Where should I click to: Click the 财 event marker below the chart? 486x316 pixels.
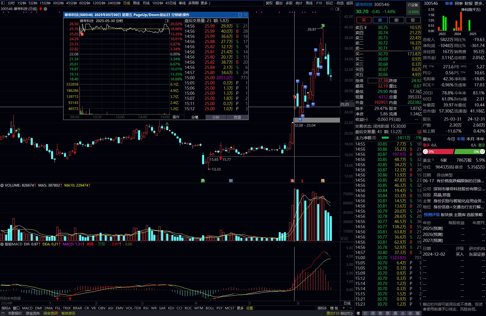[231, 181]
